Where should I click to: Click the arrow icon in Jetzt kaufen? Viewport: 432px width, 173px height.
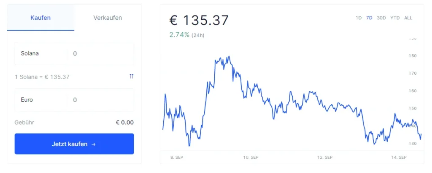(x=93, y=144)
